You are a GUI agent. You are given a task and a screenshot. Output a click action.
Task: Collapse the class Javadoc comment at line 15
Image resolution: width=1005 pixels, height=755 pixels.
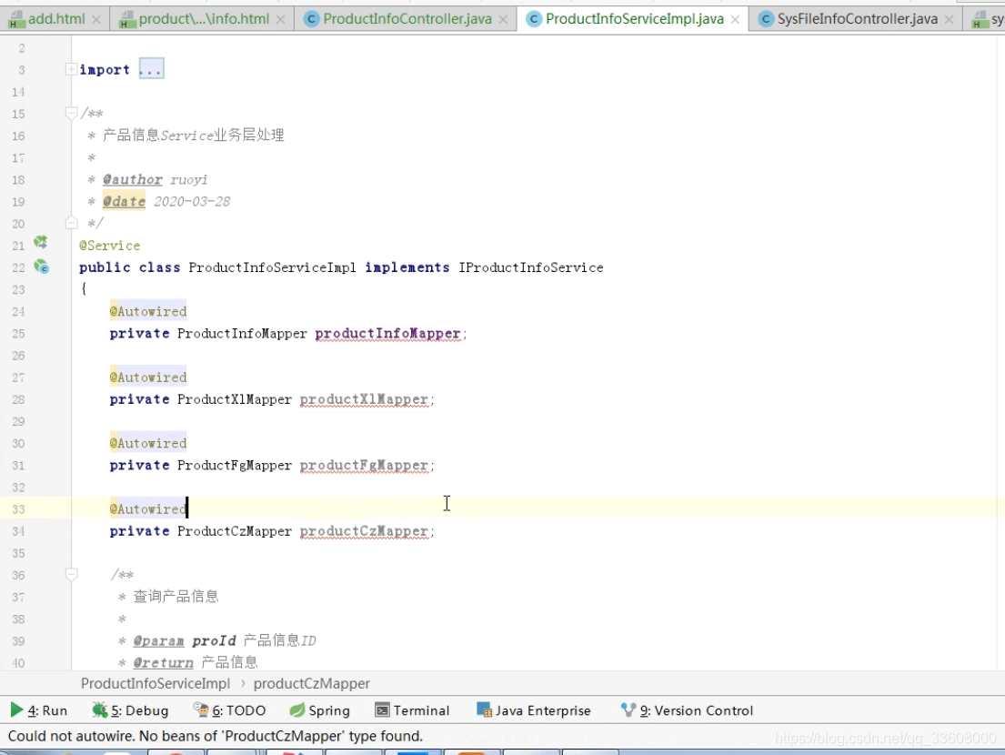(71, 114)
